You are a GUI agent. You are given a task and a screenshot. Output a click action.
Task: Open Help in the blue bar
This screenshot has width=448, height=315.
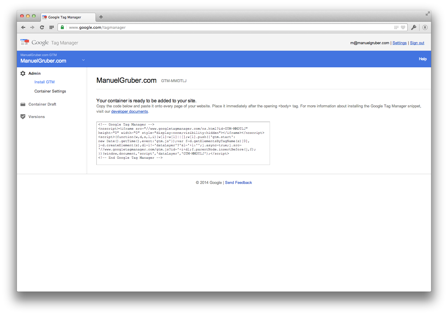[422, 59]
